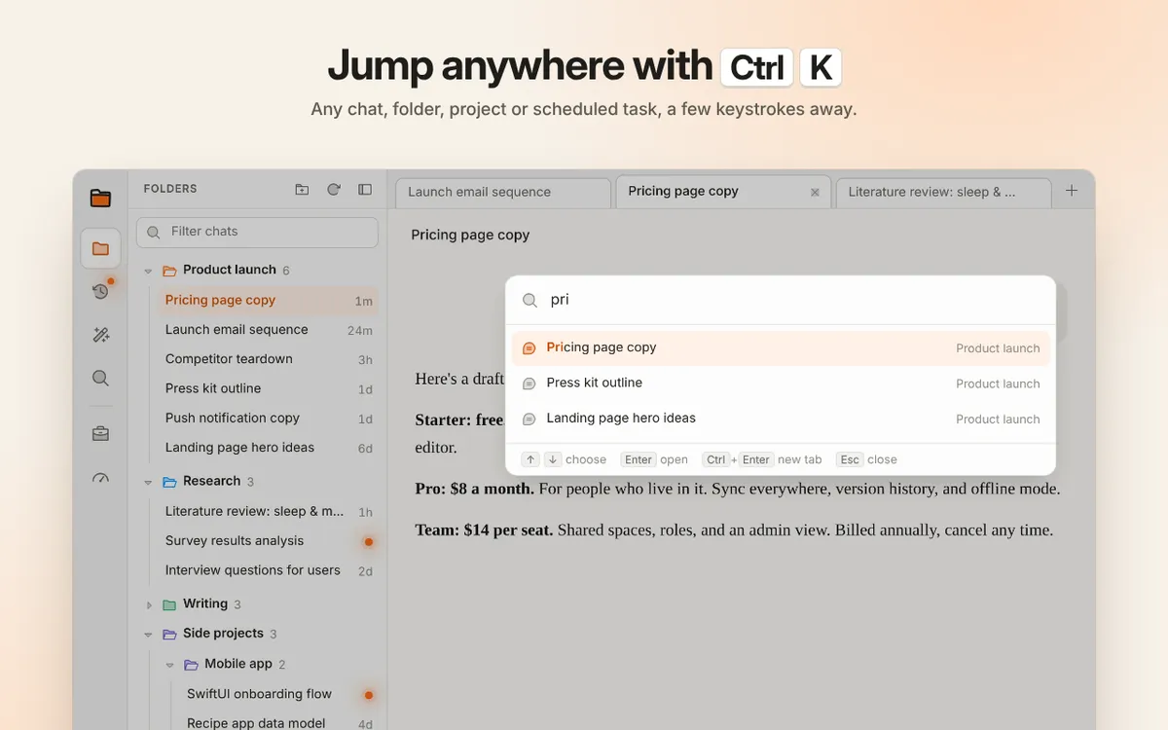Image resolution: width=1168 pixels, height=730 pixels.
Task: Open the search magnifier in the sidebar rail
Action: (100, 379)
